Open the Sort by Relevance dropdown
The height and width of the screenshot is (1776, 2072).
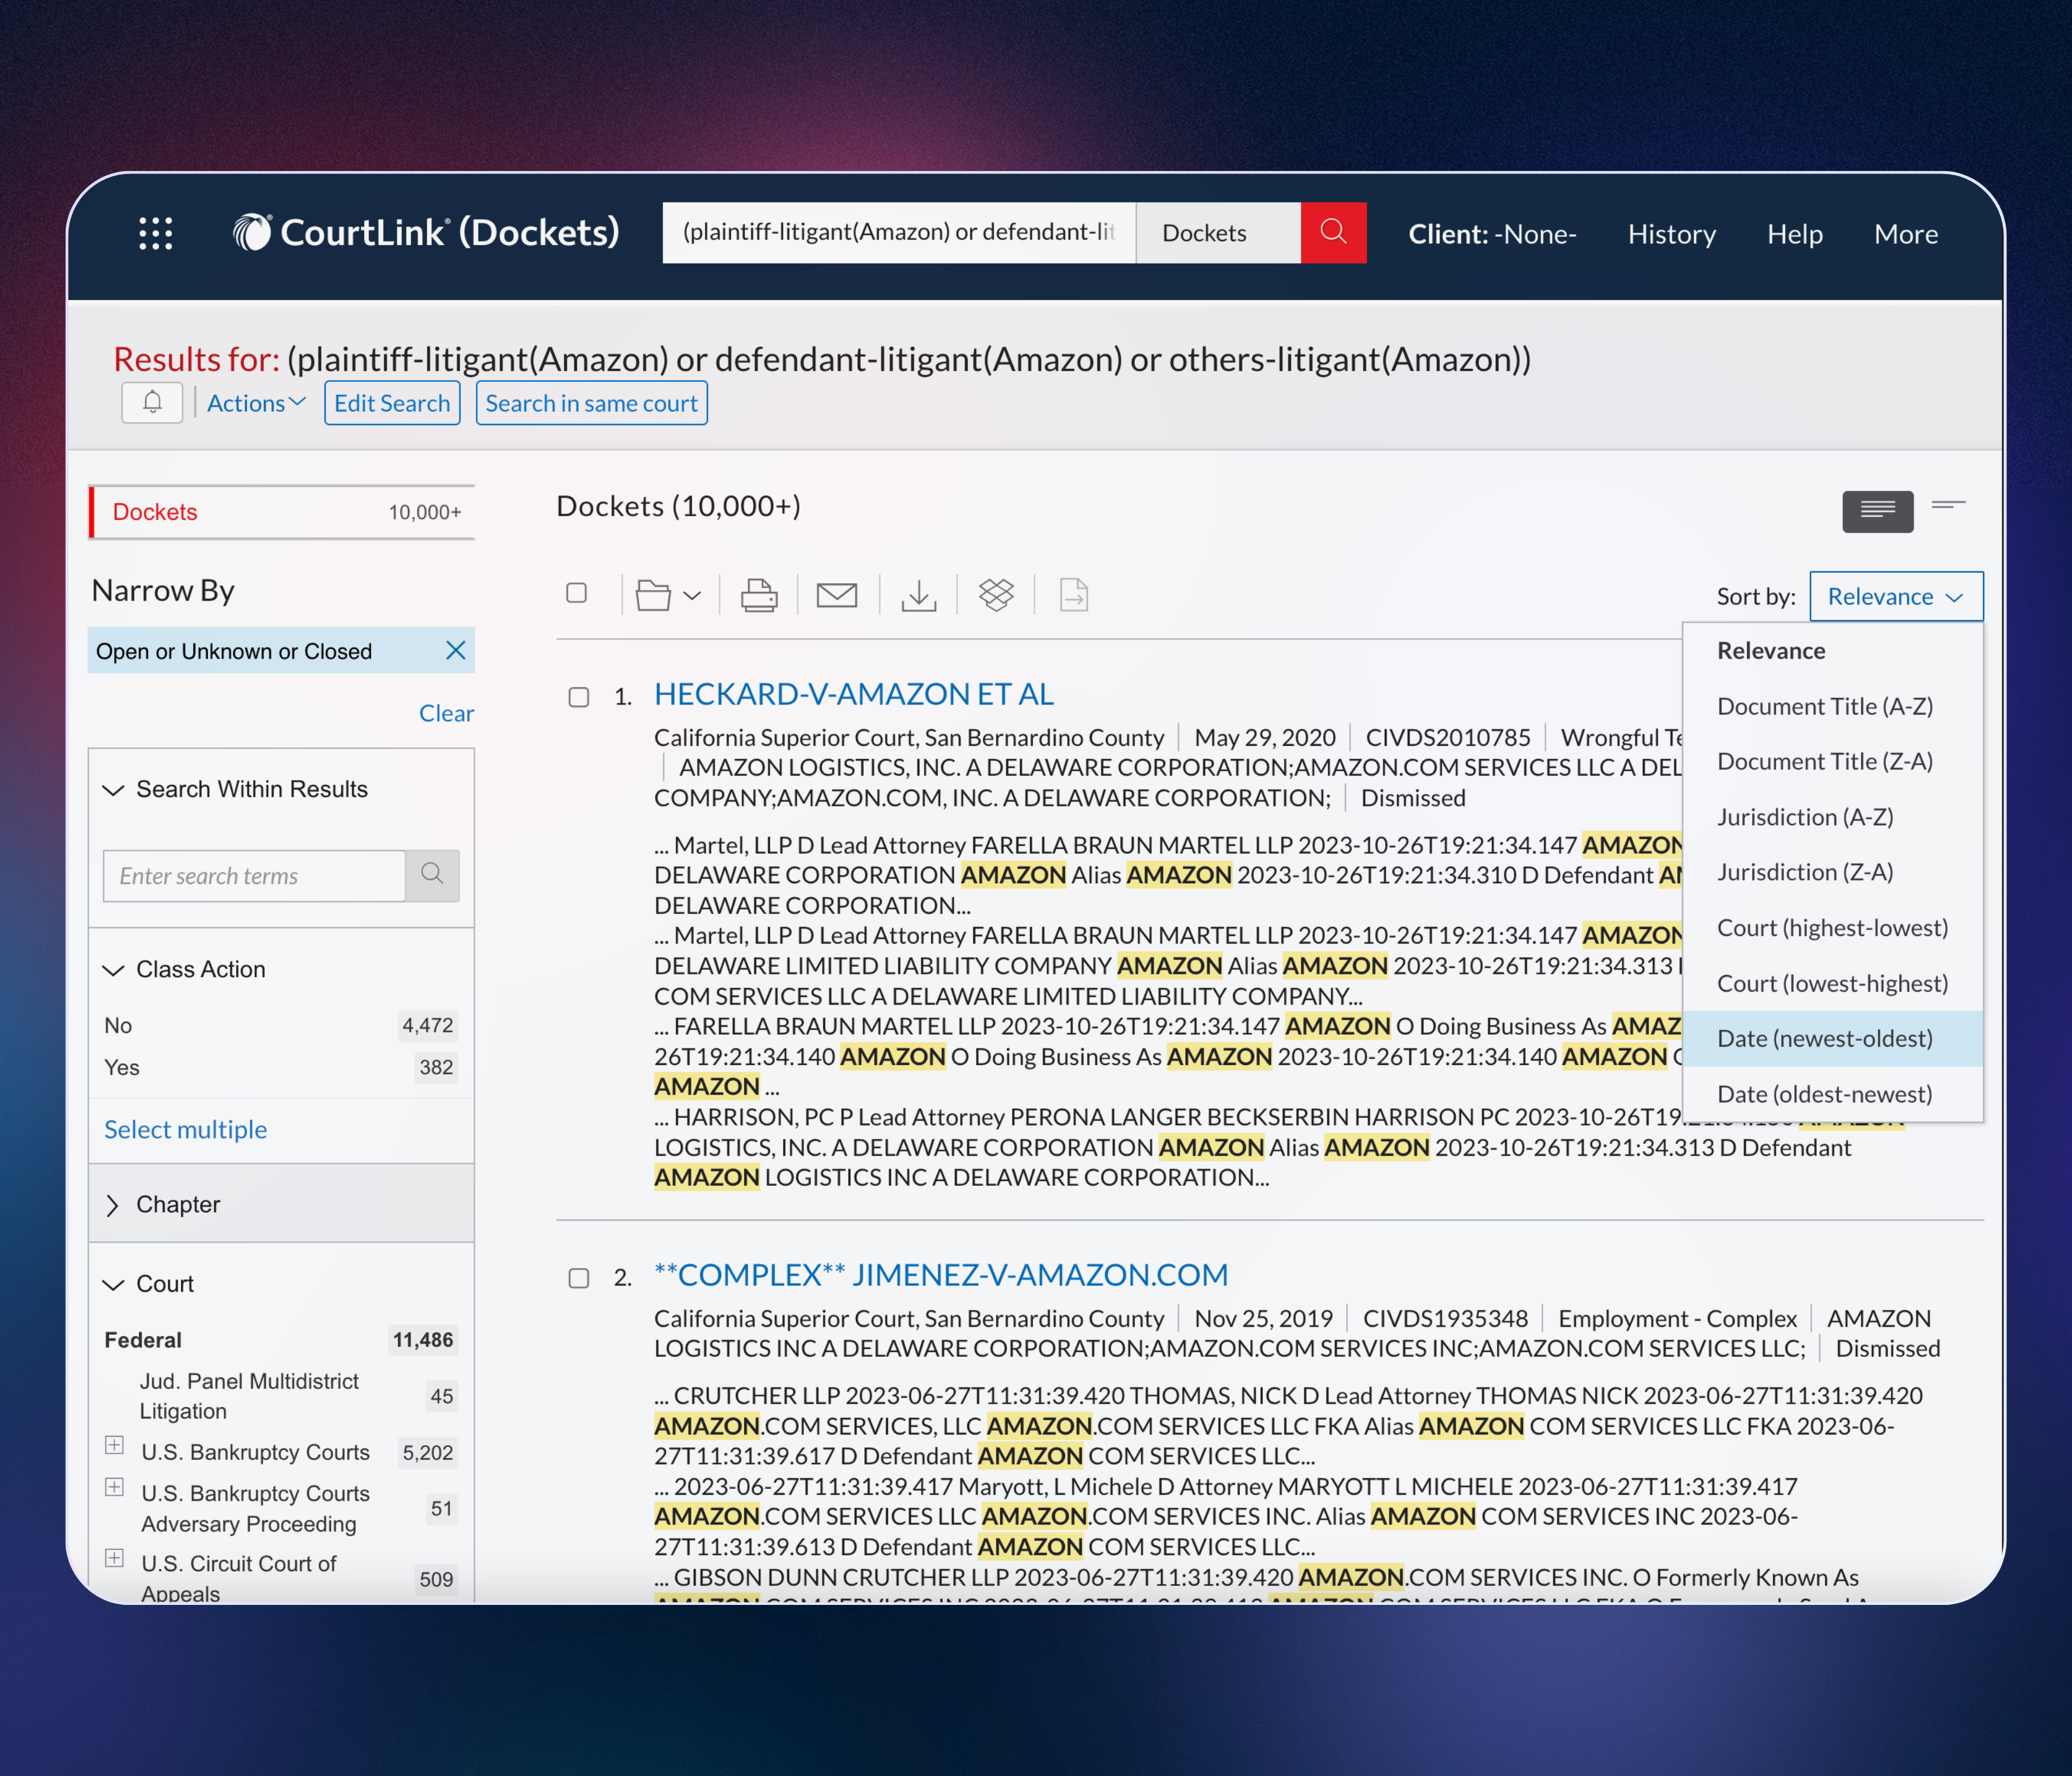pos(1896,596)
